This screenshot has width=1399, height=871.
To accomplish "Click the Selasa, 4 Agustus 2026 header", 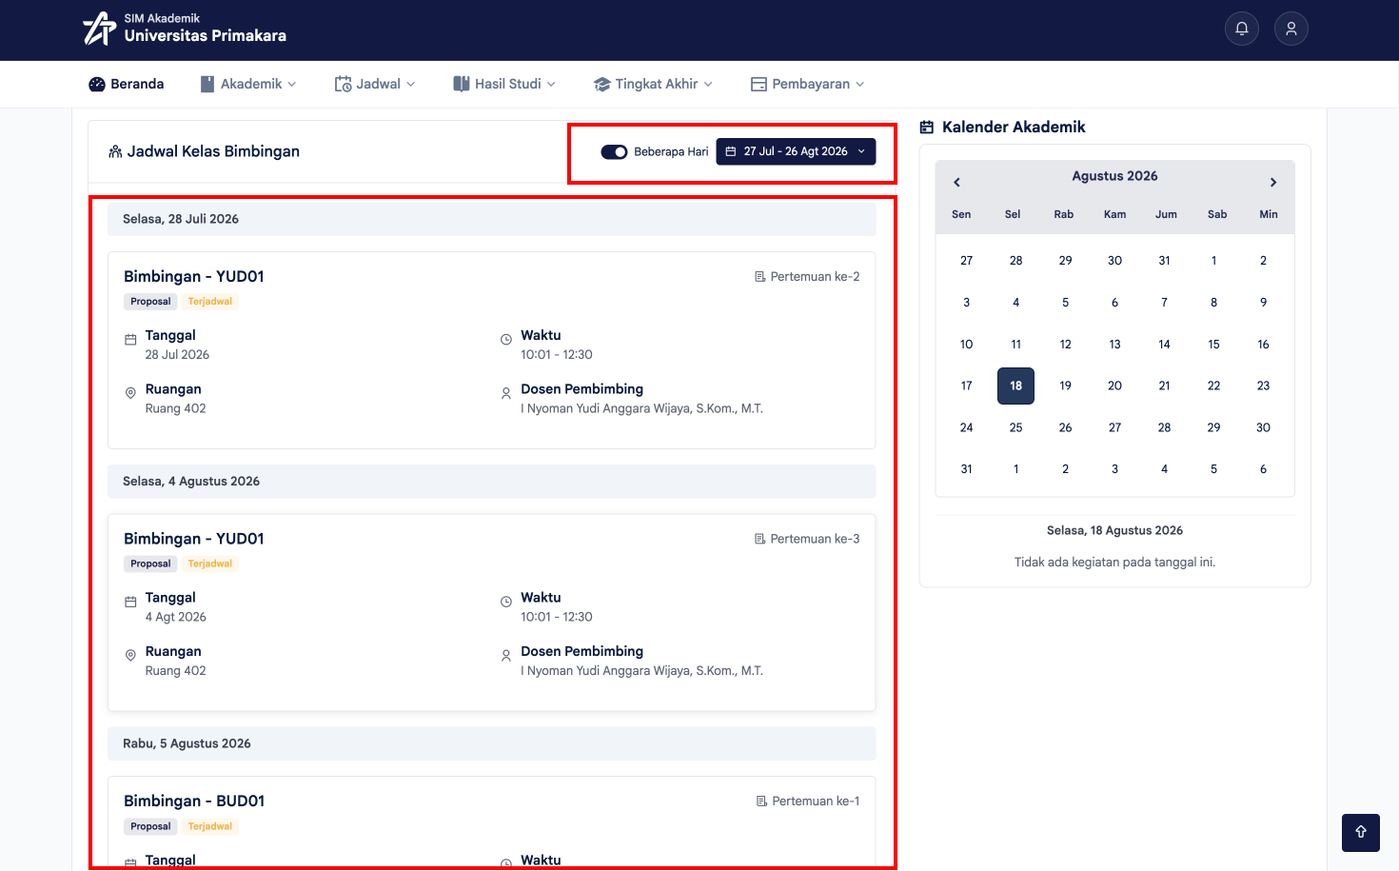I will pos(492,482).
